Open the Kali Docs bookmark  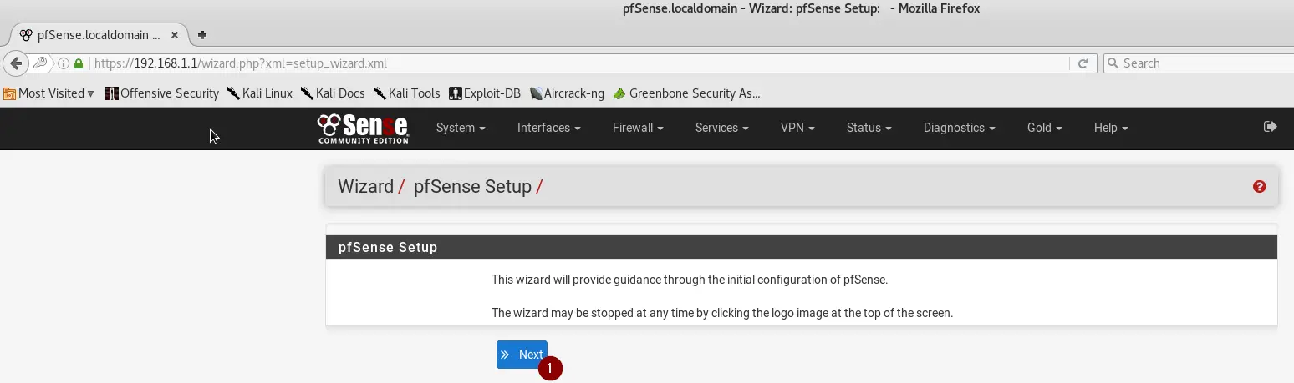[x=333, y=93]
